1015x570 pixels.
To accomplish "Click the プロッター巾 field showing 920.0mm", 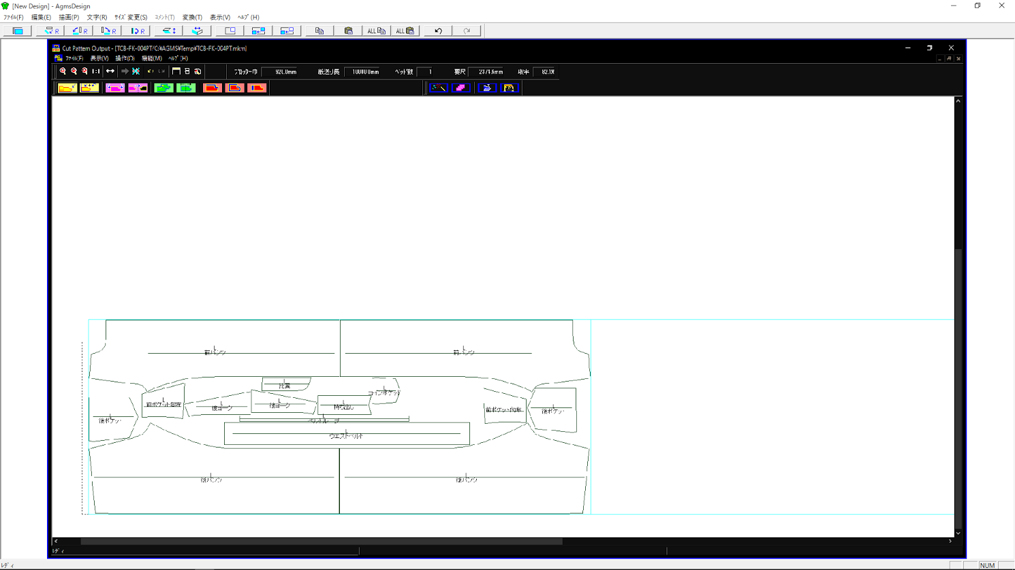I will (x=285, y=71).
